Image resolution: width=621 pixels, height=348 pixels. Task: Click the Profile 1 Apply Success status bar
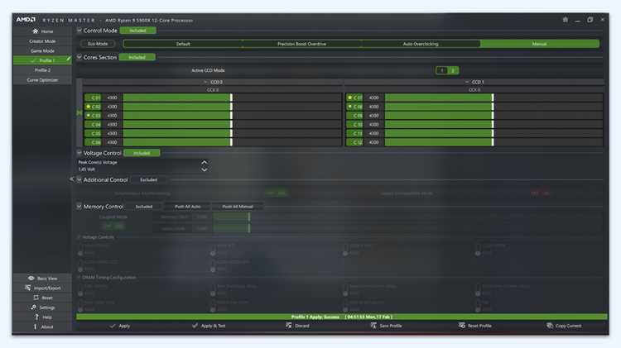click(341, 317)
